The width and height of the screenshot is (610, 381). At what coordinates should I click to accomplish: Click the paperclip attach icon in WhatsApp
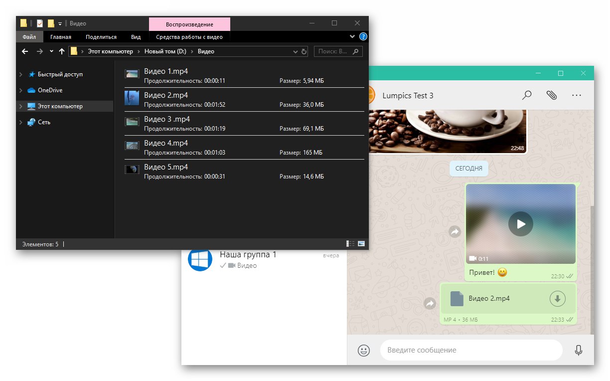[551, 95]
